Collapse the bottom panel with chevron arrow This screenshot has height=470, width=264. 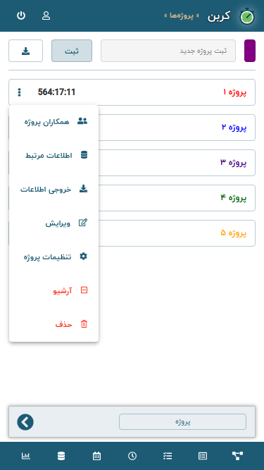click(x=25, y=422)
